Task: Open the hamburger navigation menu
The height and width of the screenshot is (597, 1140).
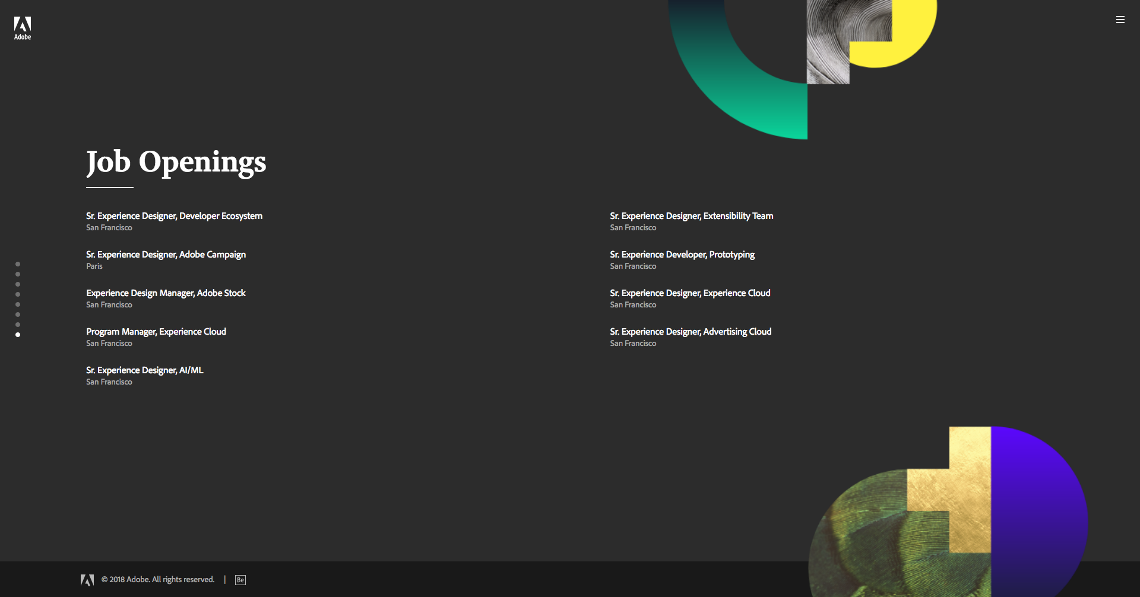Action: coord(1120,20)
